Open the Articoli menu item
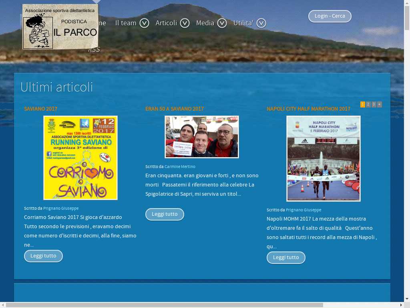Viewport: 410px width, 308px height. [166, 23]
